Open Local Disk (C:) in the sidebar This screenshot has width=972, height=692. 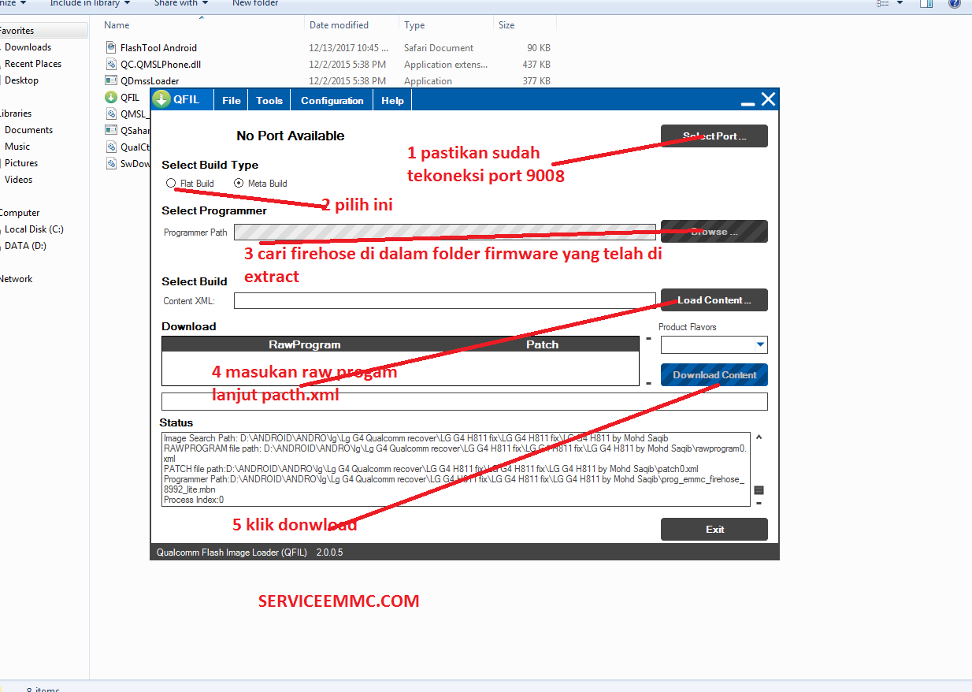click(x=34, y=229)
